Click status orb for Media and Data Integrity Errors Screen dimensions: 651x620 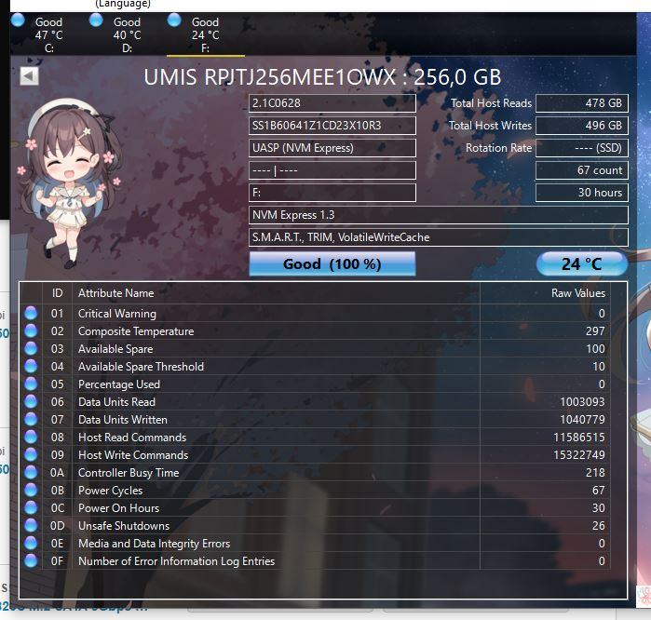click(31, 544)
